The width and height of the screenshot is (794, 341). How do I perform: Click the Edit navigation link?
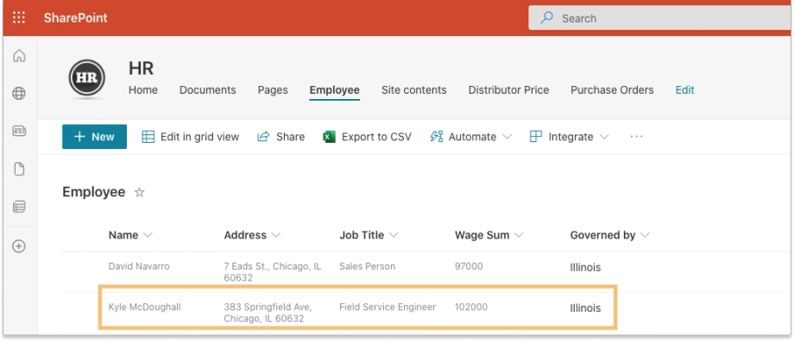click(x=684, y=90)
